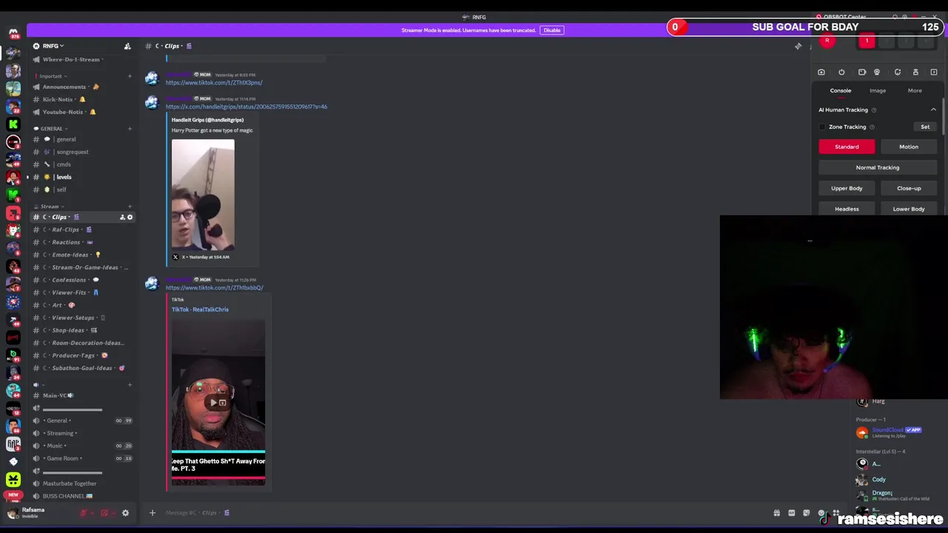Switch to the More tab in OBSBOT
The width and height of the screenshot is (948, 533).
click(x=915, y=90)
